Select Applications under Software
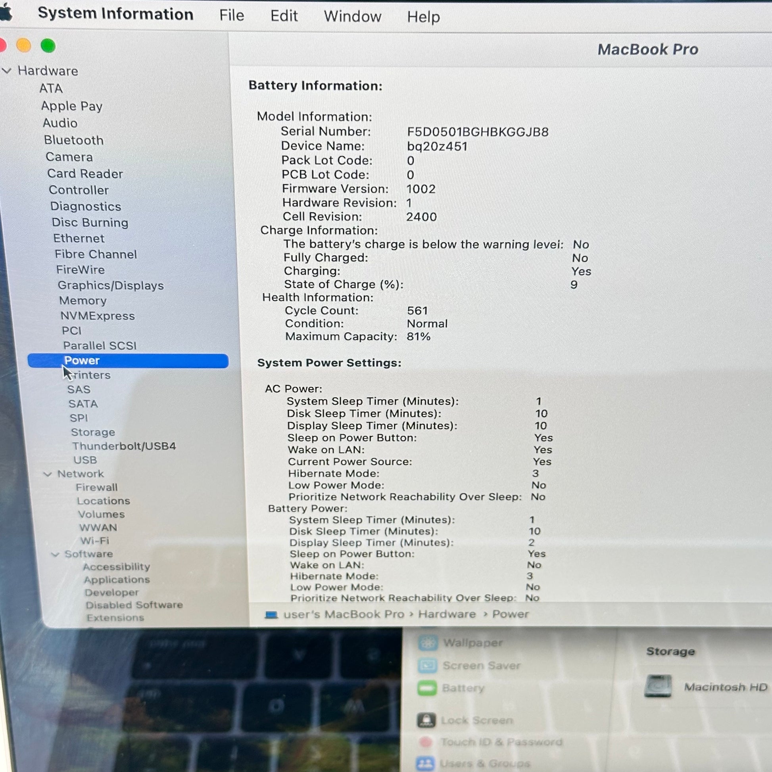The image size is (772, 772). [117, 580]
